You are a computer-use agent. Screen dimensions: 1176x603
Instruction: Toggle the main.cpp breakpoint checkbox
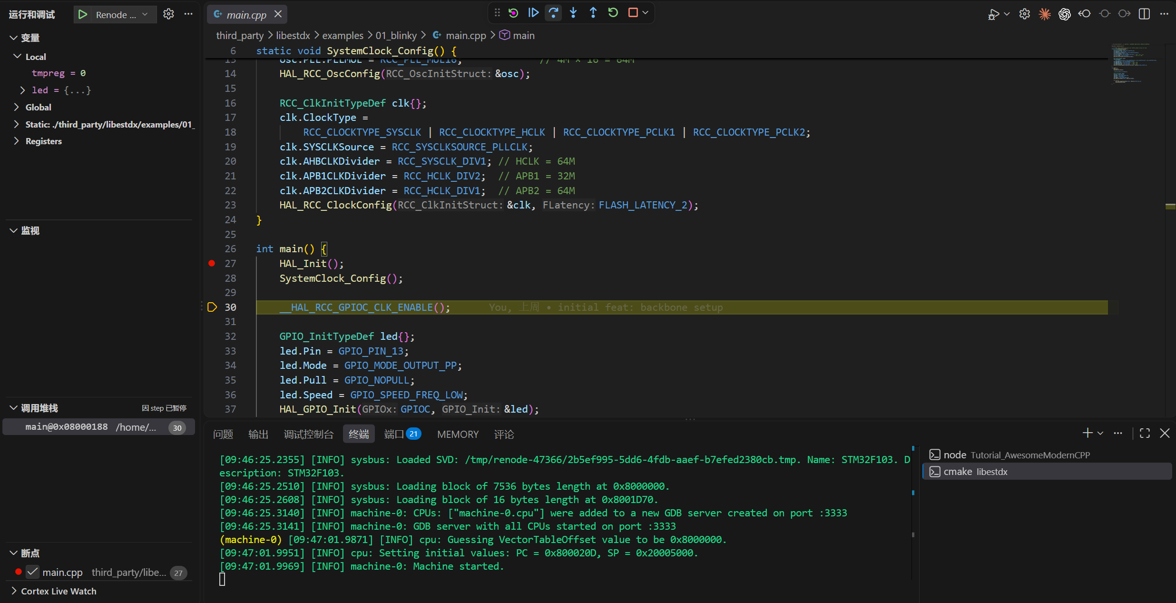click(x=32, y=572)
